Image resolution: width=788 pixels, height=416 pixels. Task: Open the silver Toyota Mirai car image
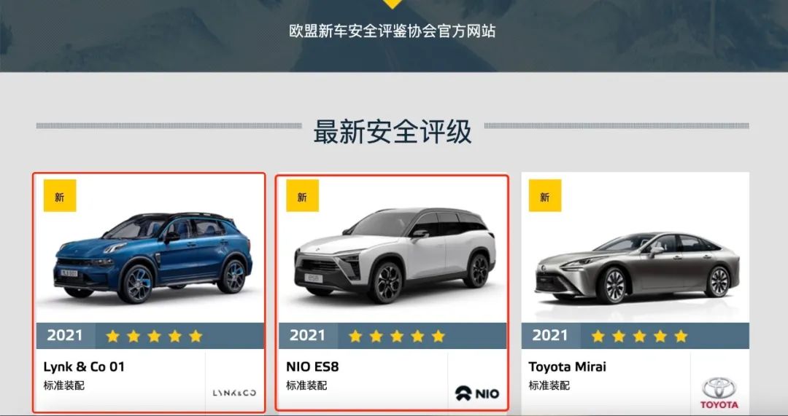pos(637,267)
